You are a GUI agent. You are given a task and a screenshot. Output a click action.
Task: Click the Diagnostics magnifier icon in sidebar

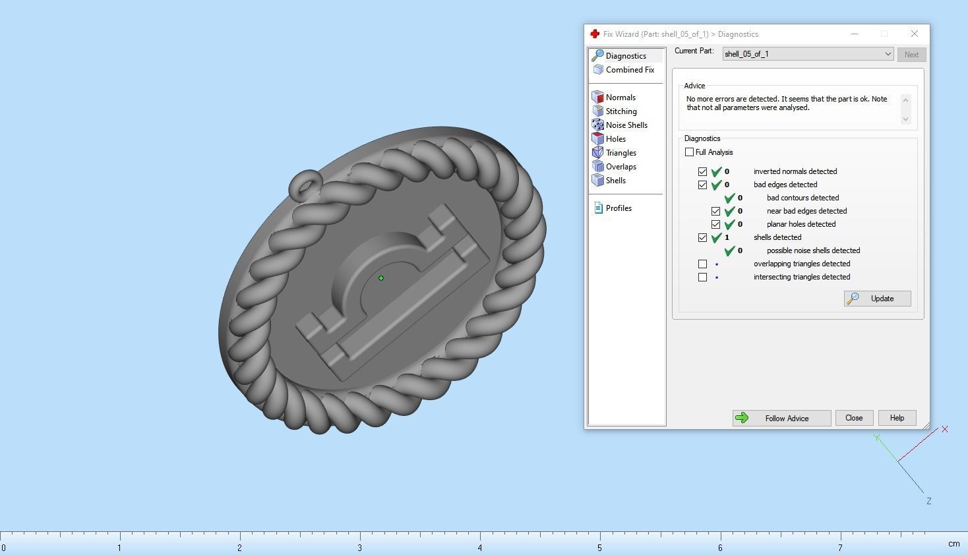[x=598, y=55]
